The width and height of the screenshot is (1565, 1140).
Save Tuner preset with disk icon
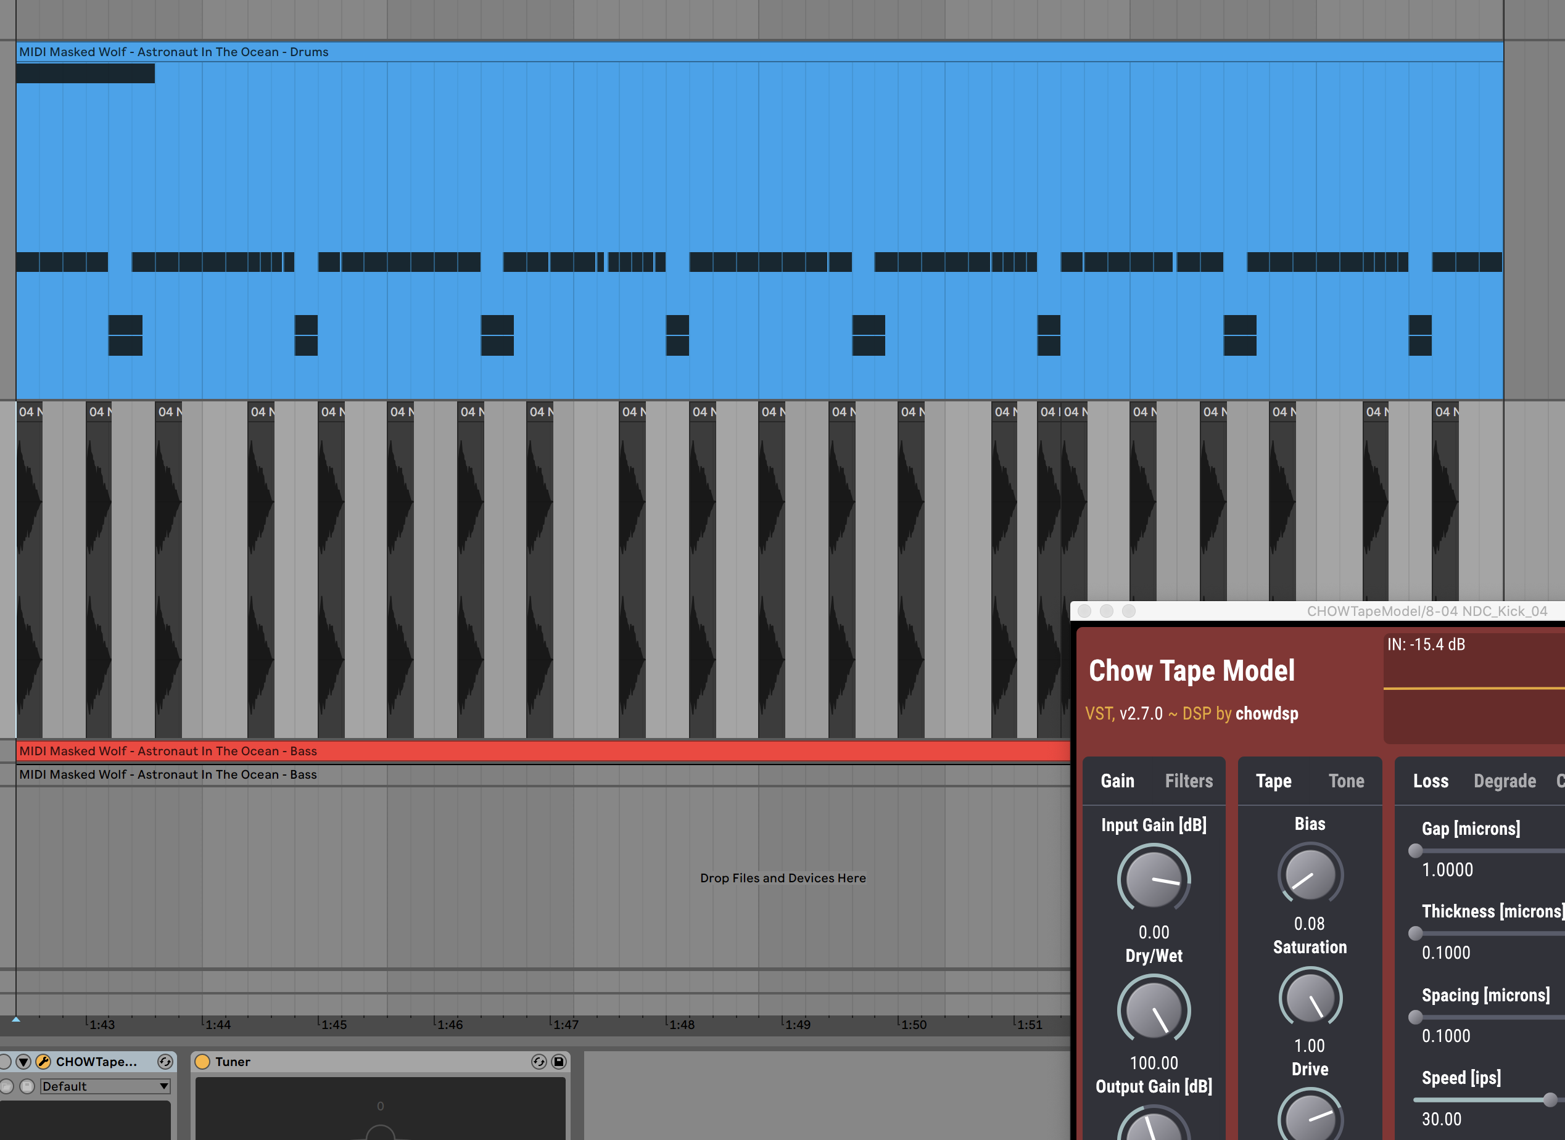pos(559,1061)
